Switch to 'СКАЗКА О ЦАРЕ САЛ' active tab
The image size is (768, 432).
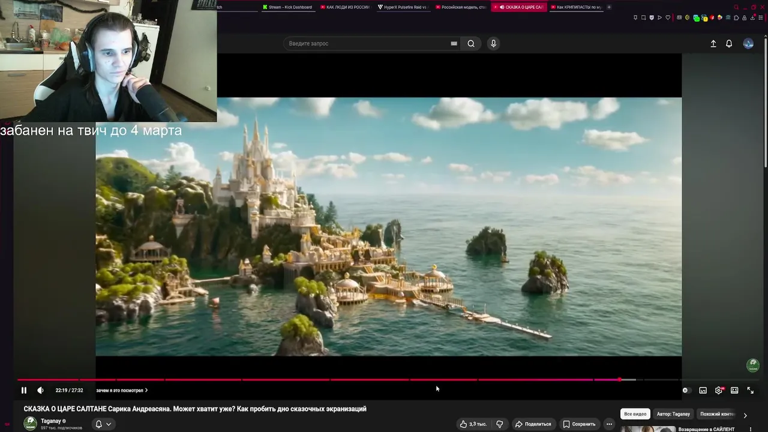[518, 7]
